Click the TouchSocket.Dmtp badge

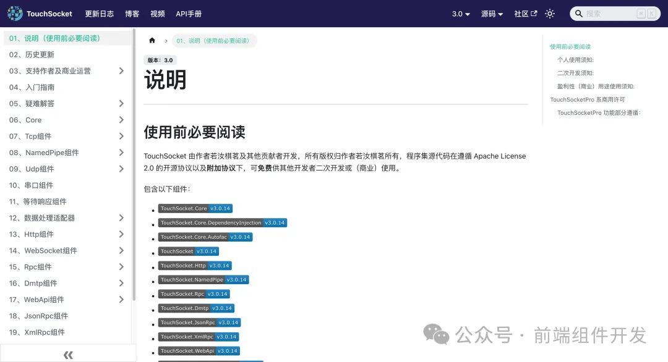(x=196, y=308)
